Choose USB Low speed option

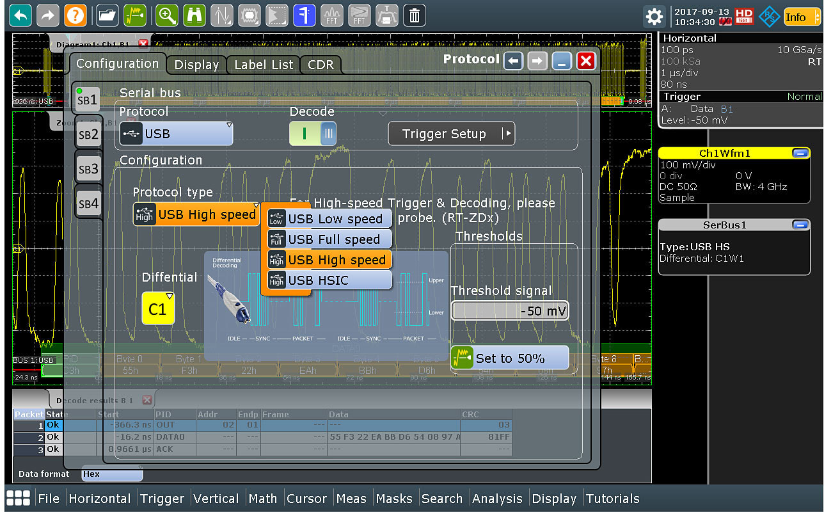[329, 219]
